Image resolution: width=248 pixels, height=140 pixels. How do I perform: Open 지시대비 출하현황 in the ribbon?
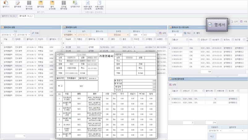point(29,5)
